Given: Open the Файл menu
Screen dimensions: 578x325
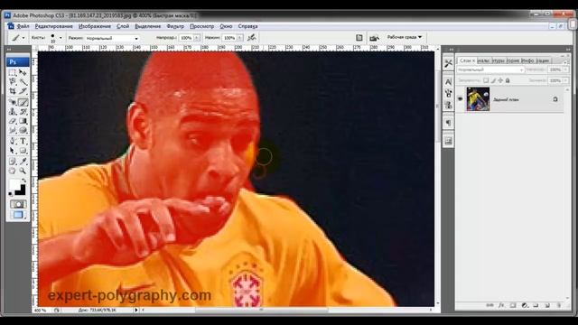Looking at the screenshot, I should [23, 26].
